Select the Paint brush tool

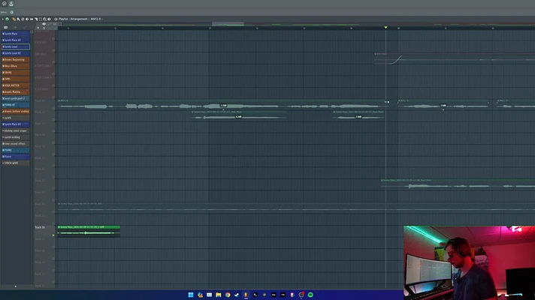point(19,19)
